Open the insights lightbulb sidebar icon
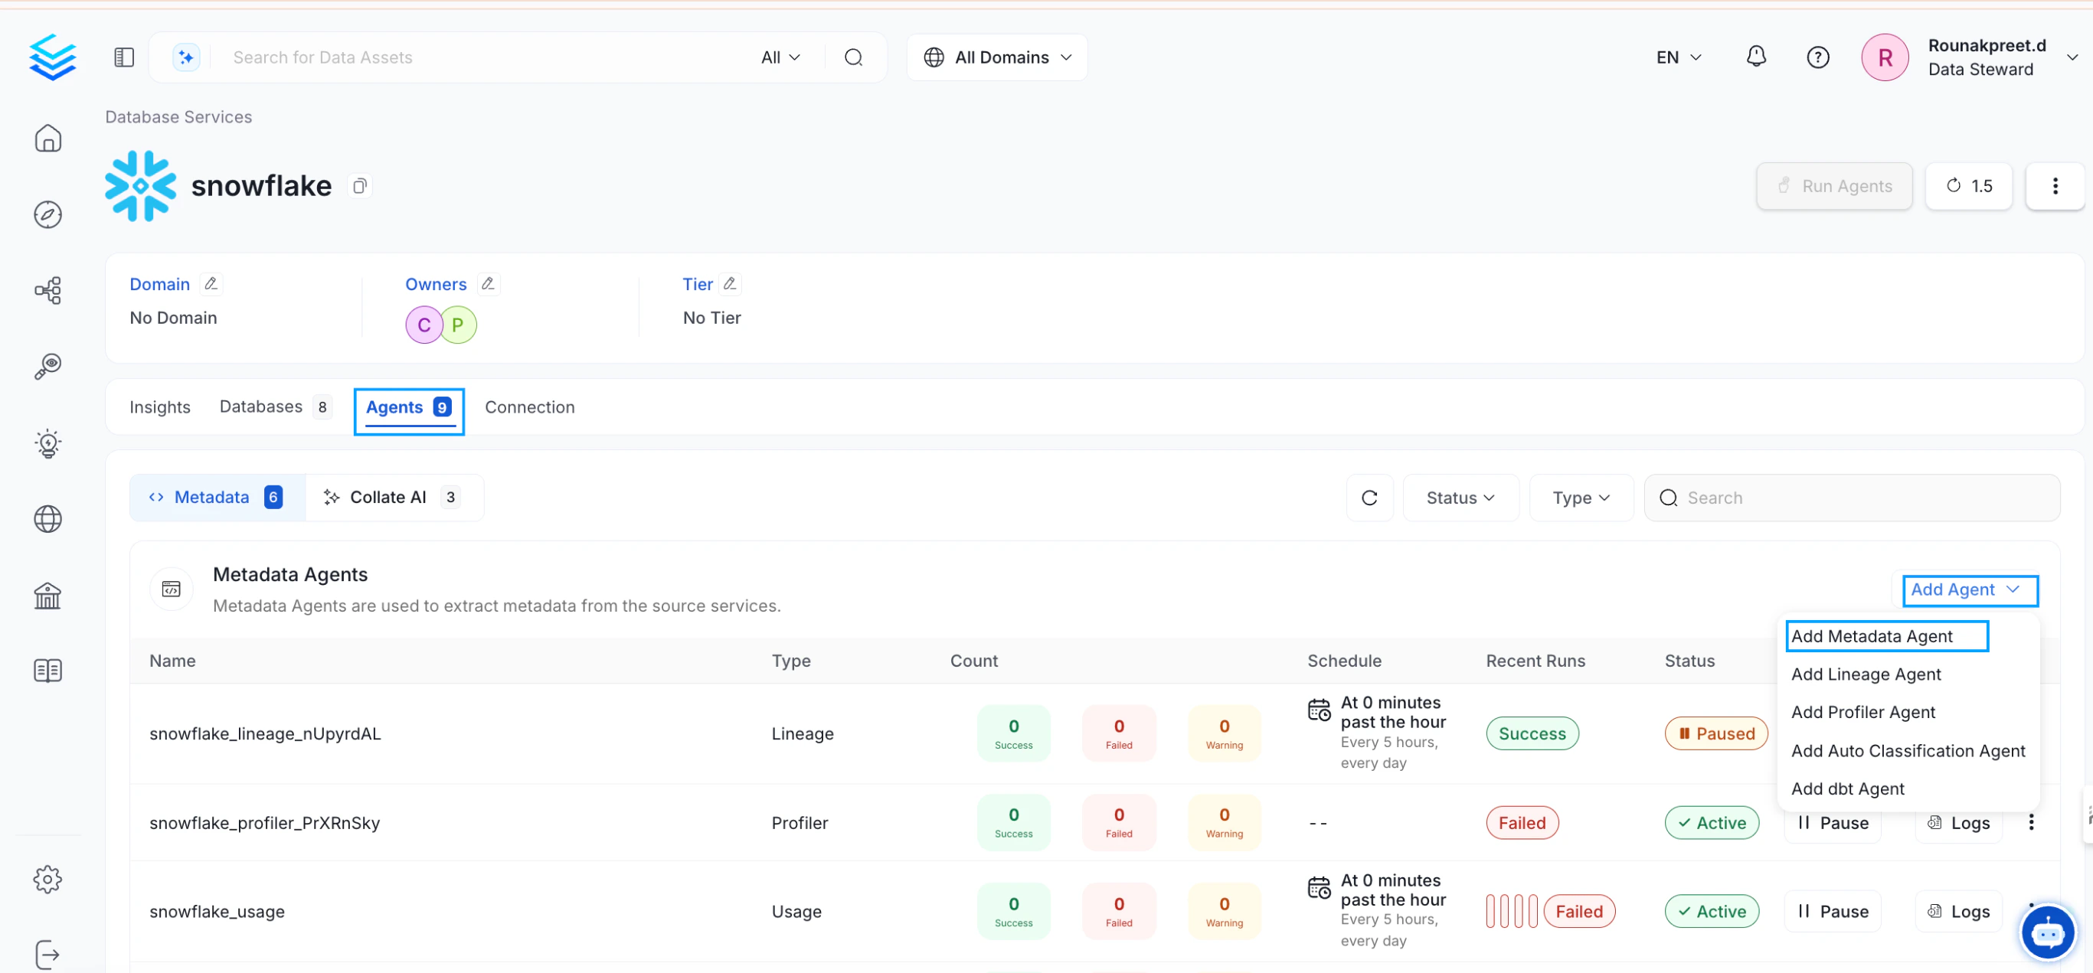 (48, 443)
